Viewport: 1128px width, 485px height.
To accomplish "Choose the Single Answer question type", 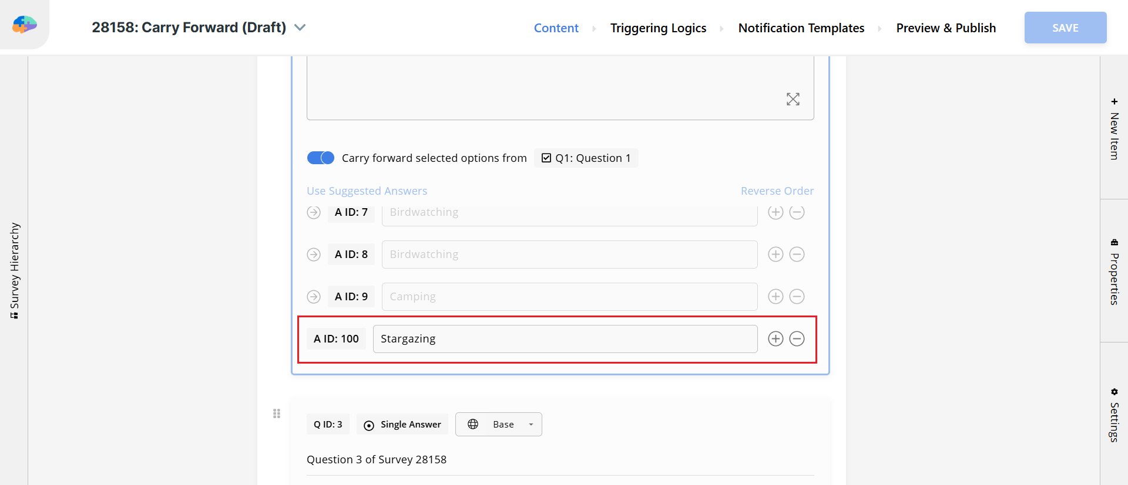I will pos(402,425).
